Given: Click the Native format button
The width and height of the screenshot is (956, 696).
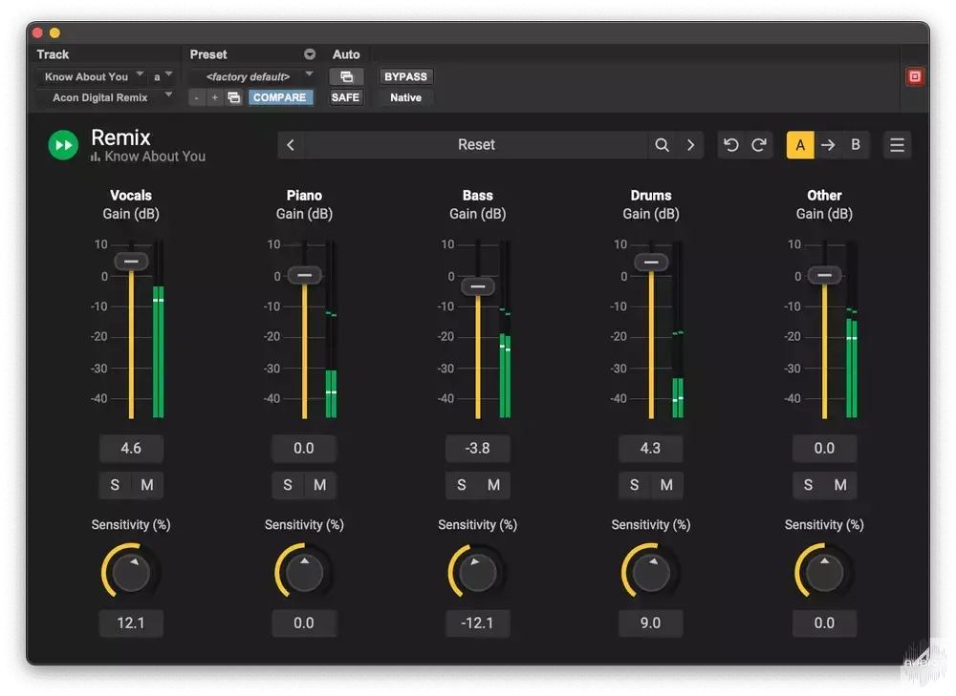Looking at the screenshot, I should 406,97.
